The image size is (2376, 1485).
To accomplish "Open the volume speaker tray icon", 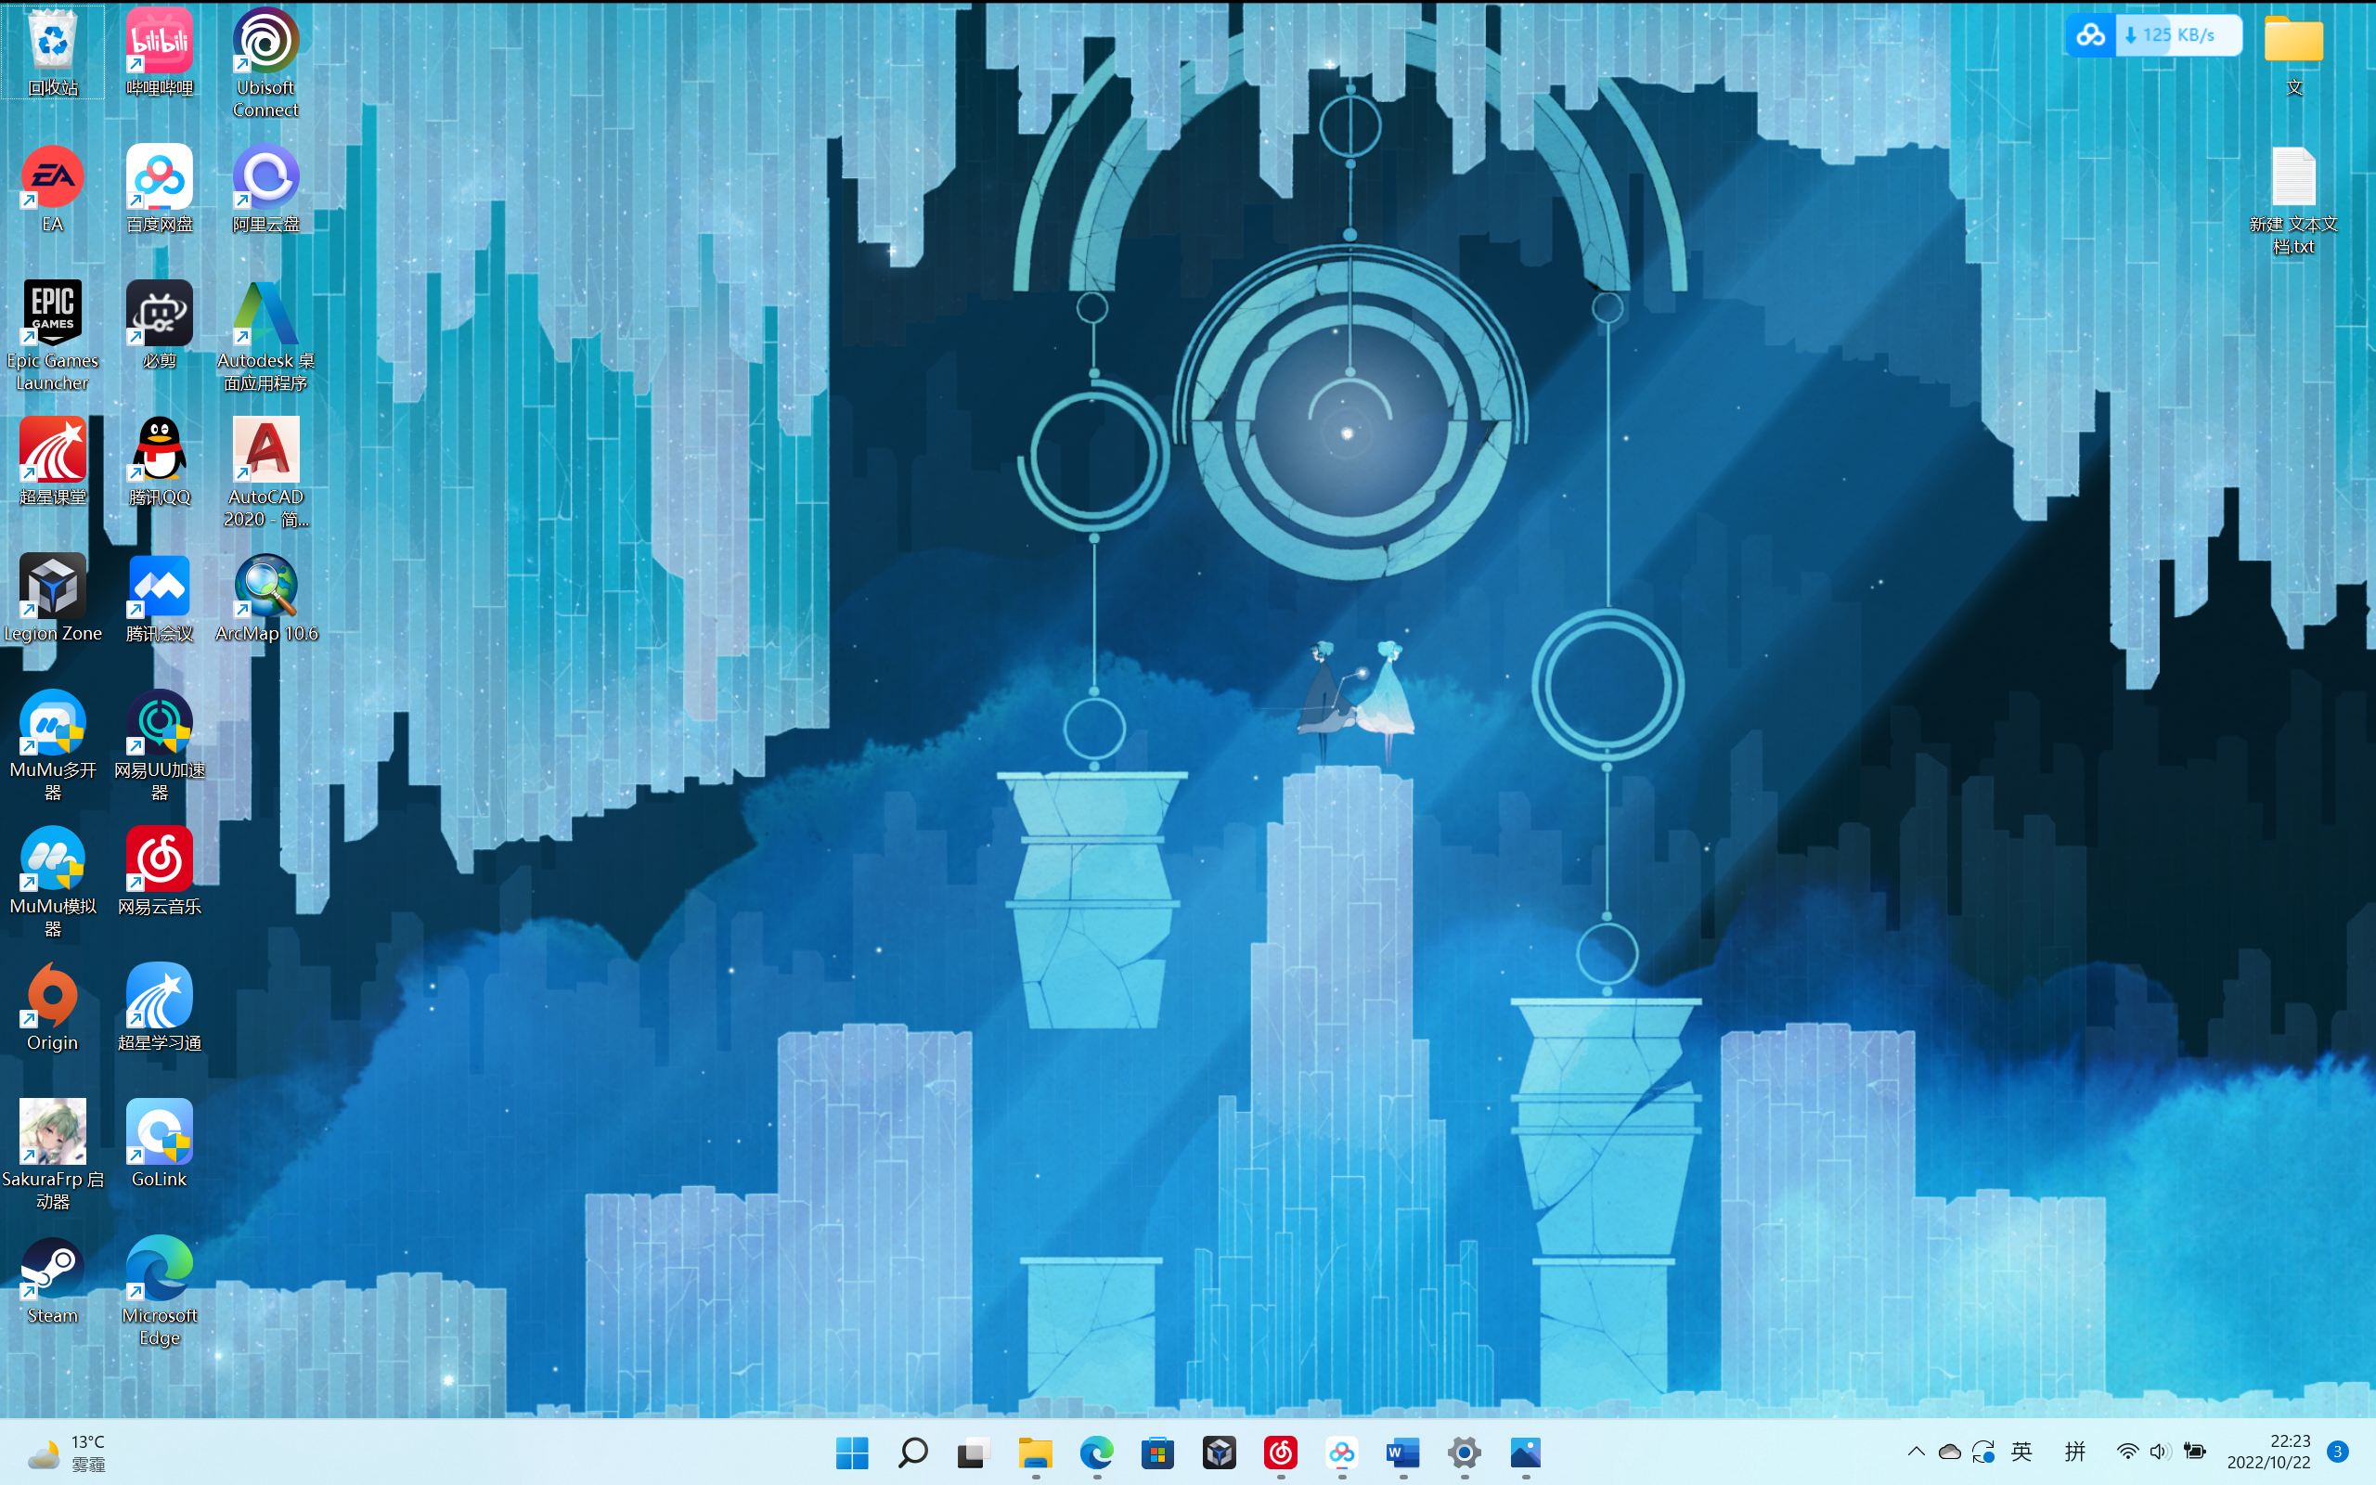I will tap(2159, 1452).
